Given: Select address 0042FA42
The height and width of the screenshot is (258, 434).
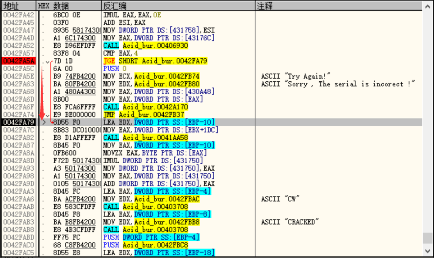Looking at the screenshot, I should (x=19, y=15).
